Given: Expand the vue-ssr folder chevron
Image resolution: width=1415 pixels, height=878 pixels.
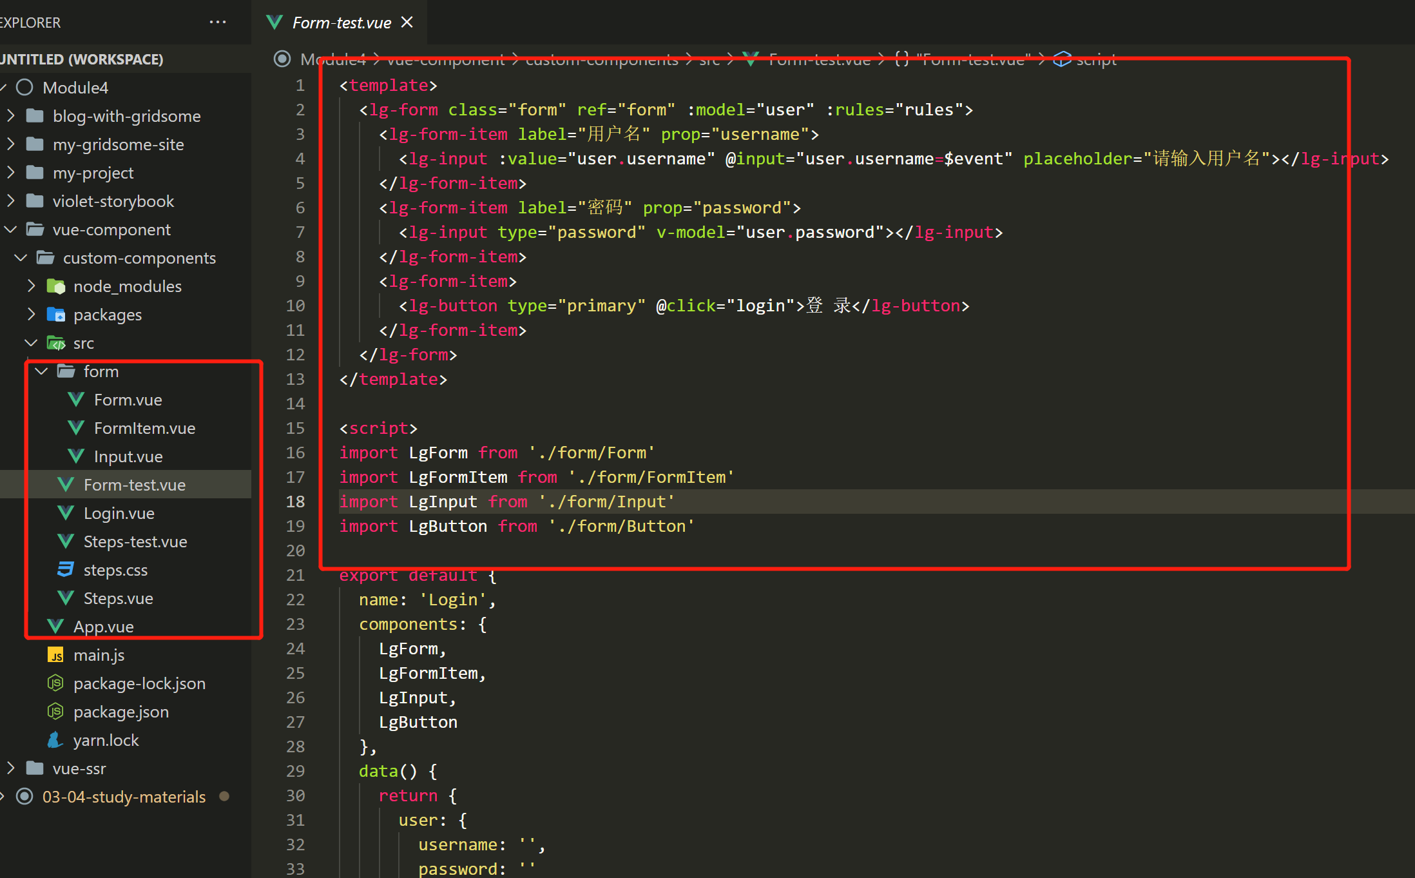Looking at the screenshot, I should click(10, 768).
